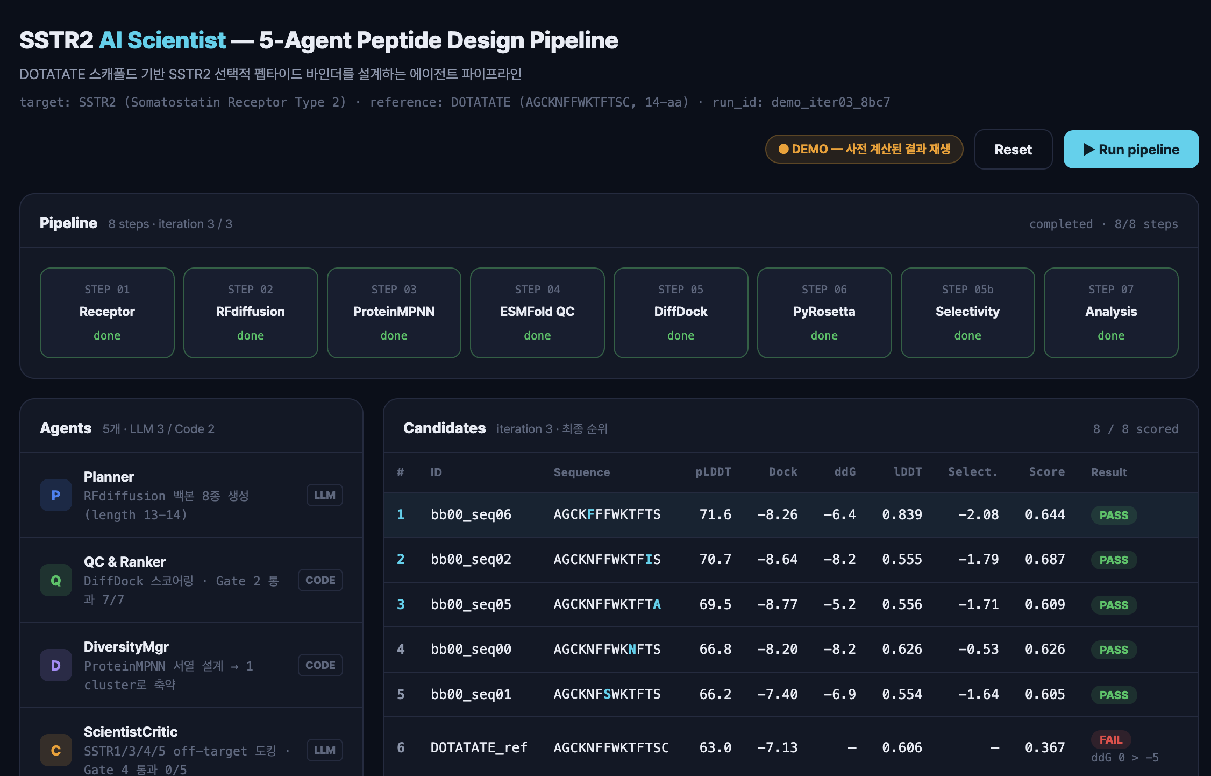The width and height of the screenshot is (1211, 776).
Task: Click the Dock column header
Action: [783, 472]
